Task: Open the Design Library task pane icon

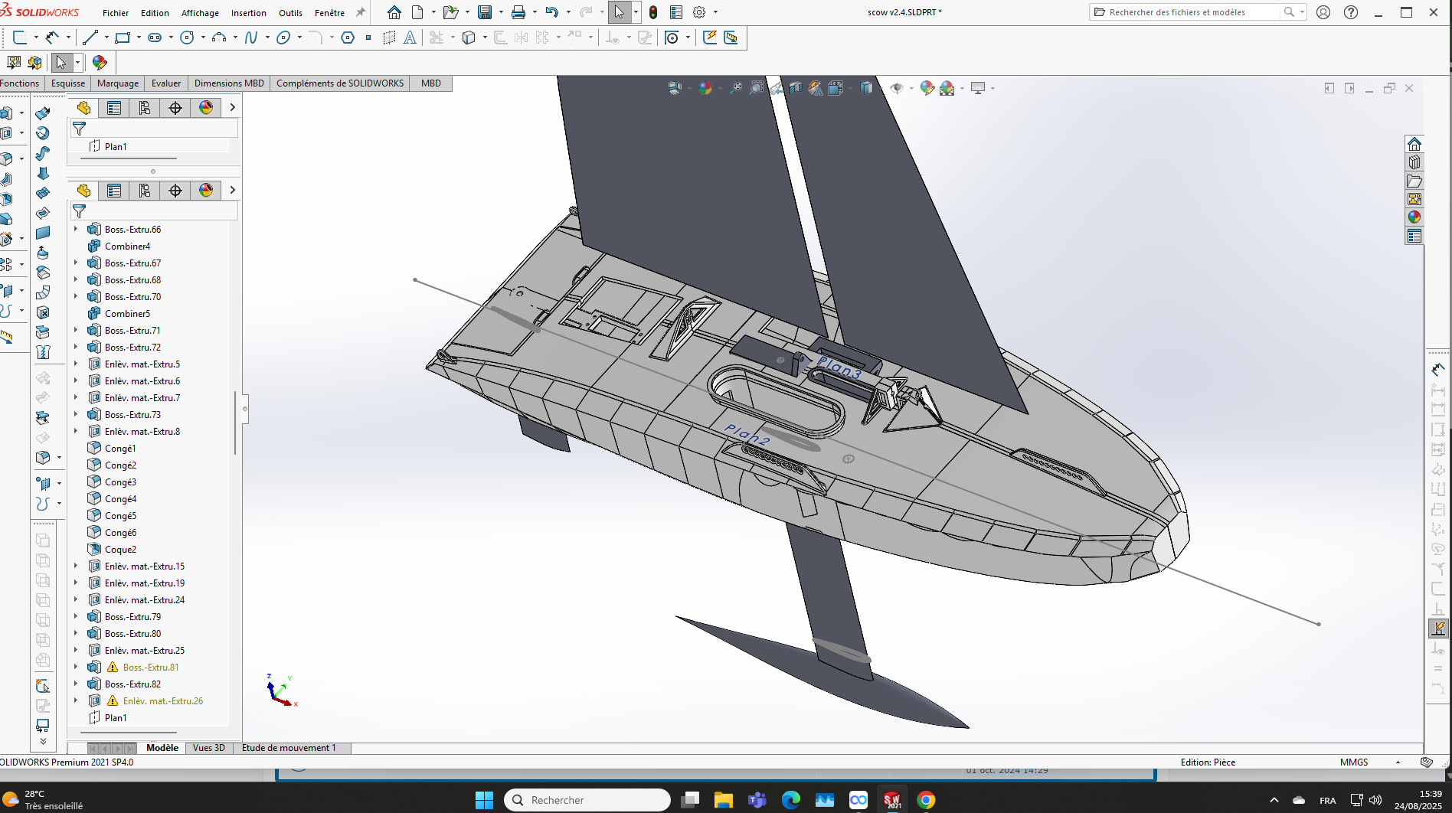Action: (1414, 162)
